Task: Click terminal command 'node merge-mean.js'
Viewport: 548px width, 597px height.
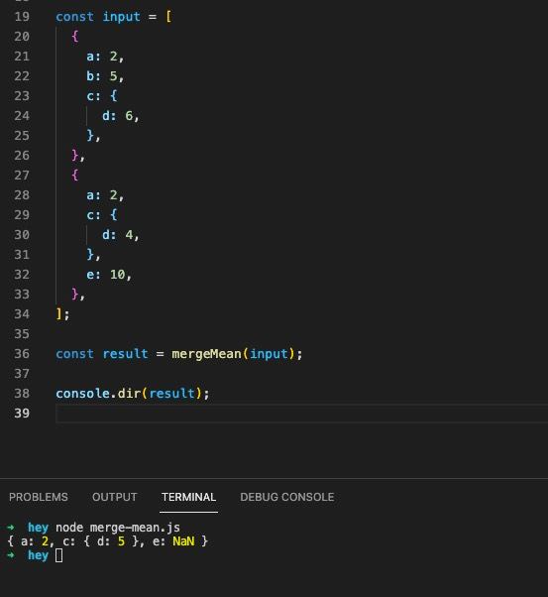Action: [118, 528]
